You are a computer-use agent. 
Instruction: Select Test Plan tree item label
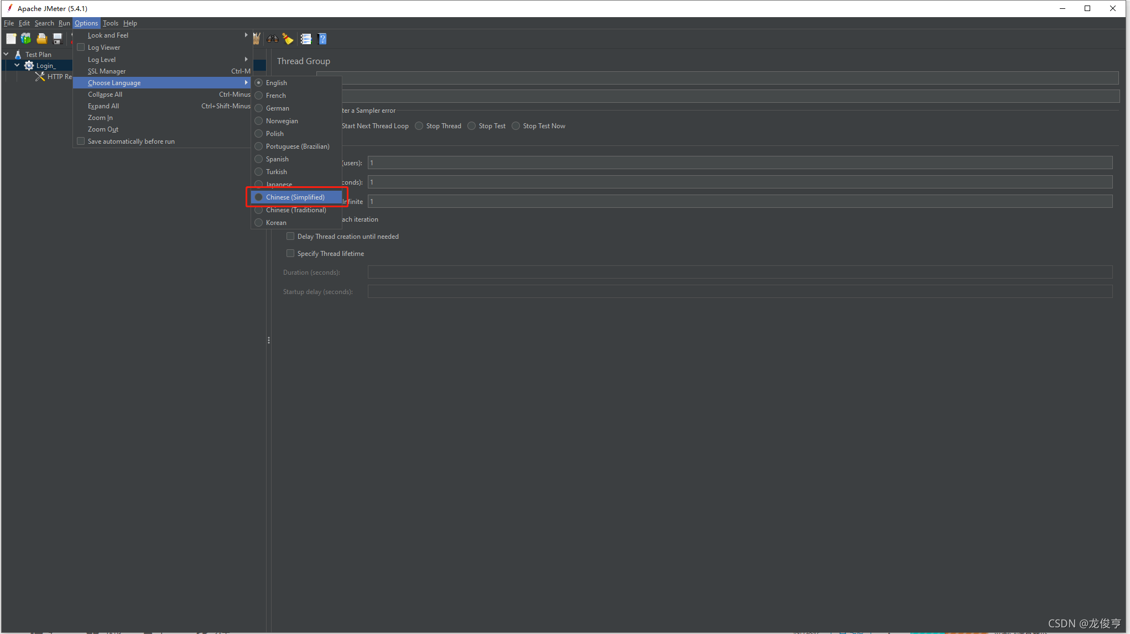click(x=38, y=54)
